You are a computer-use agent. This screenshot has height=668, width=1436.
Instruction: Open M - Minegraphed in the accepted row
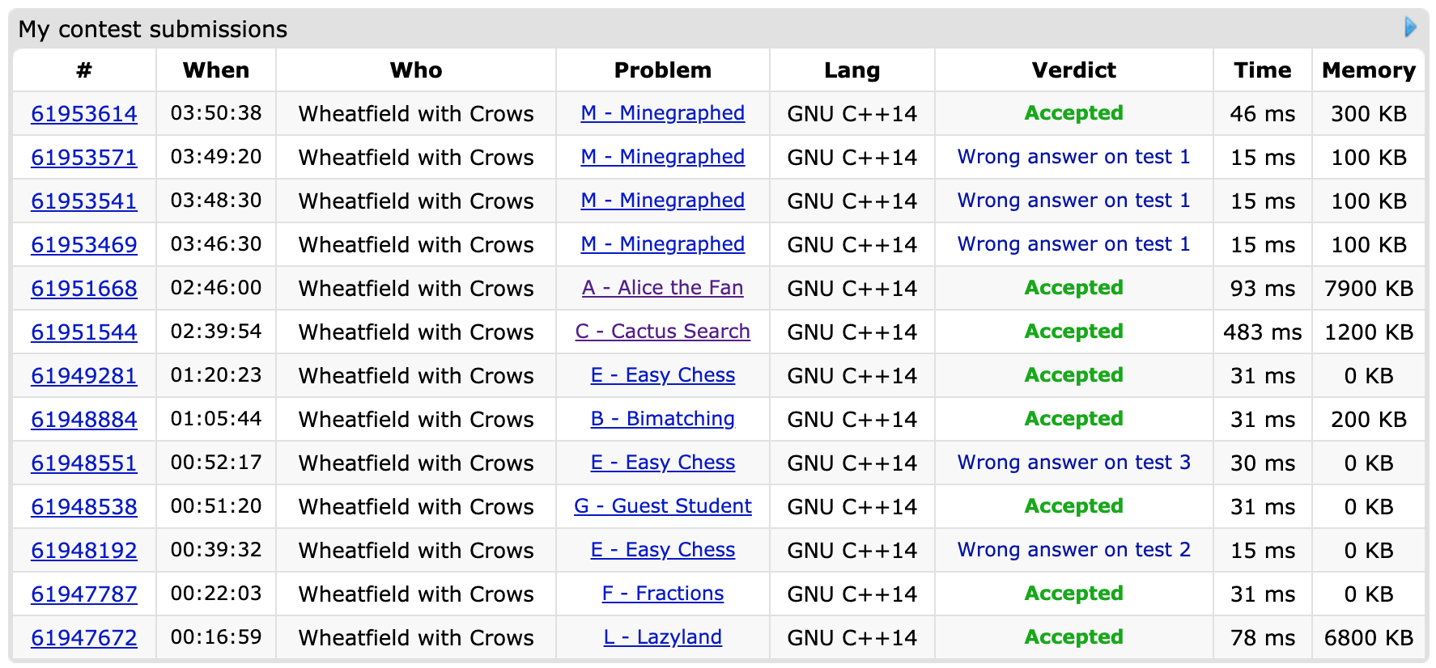662,113
